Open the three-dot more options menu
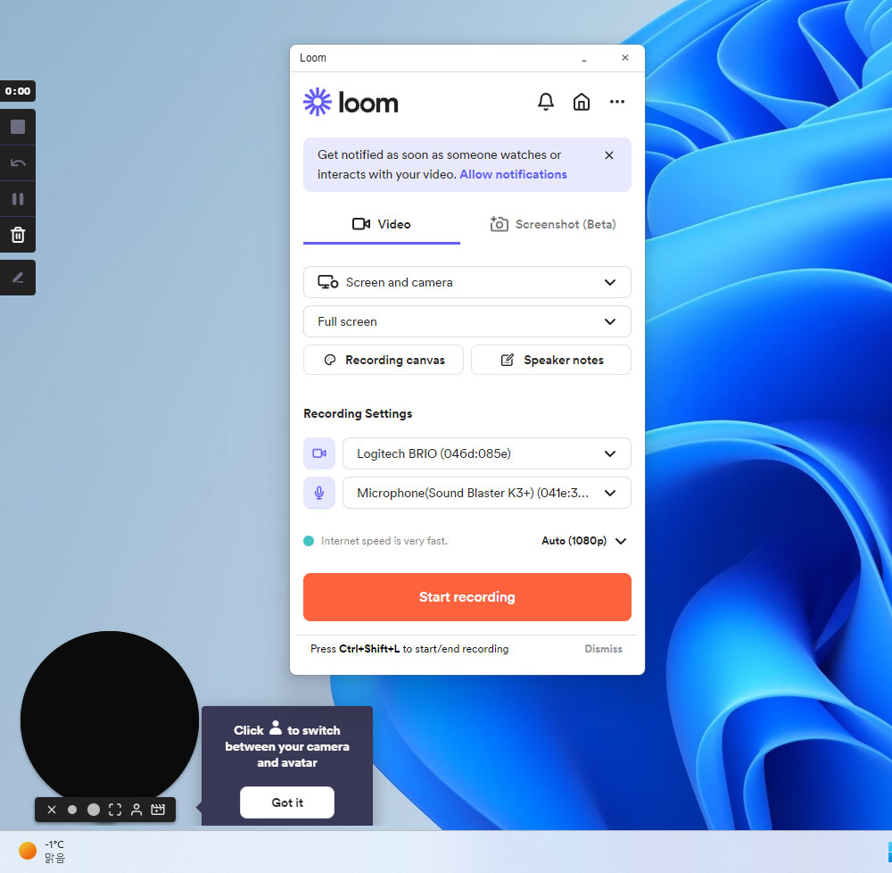The width and height of the screenshot is (892, 873). pyautogui.click(x=616, y=102)
